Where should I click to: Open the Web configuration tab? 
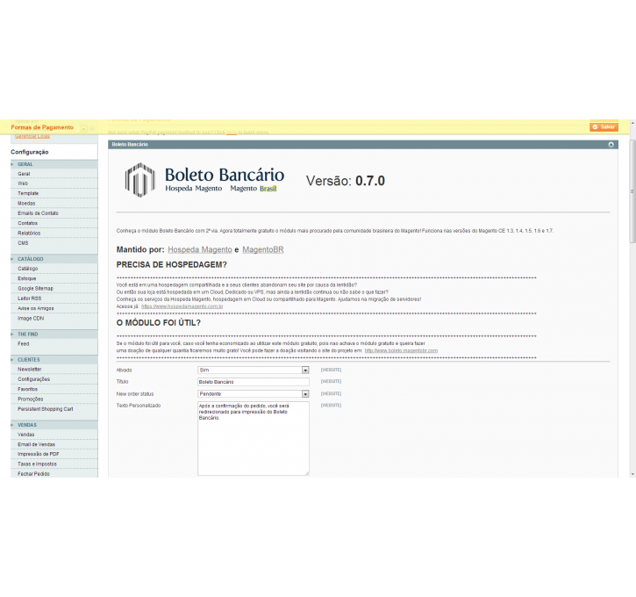pos(54,183)
